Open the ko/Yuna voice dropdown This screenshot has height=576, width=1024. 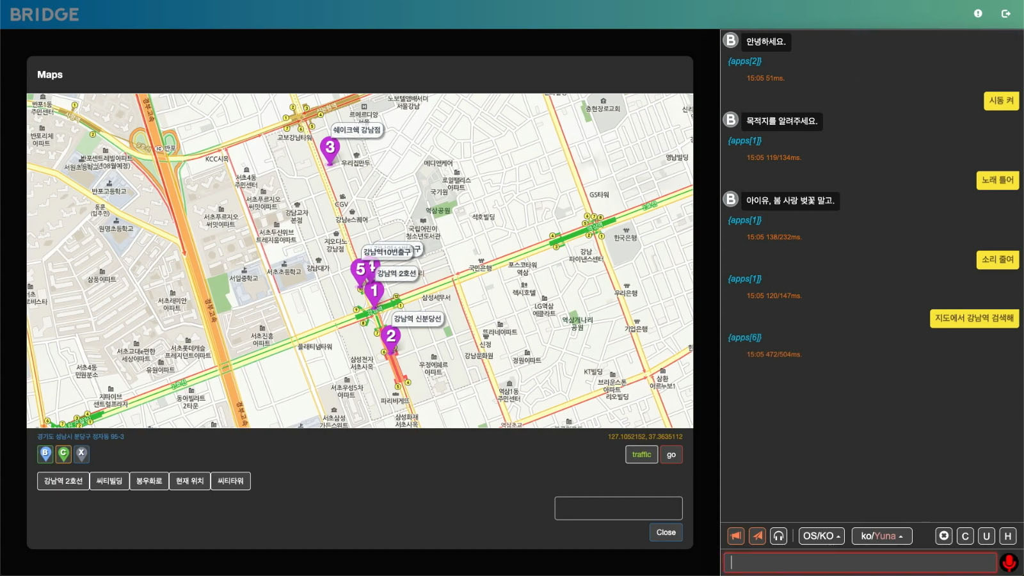click(881, 536)
